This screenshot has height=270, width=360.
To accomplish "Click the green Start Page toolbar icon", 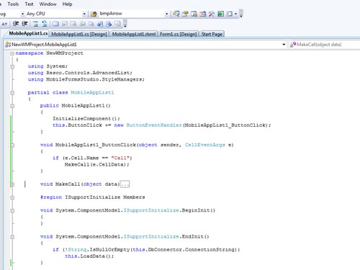I will coord(220,14).
